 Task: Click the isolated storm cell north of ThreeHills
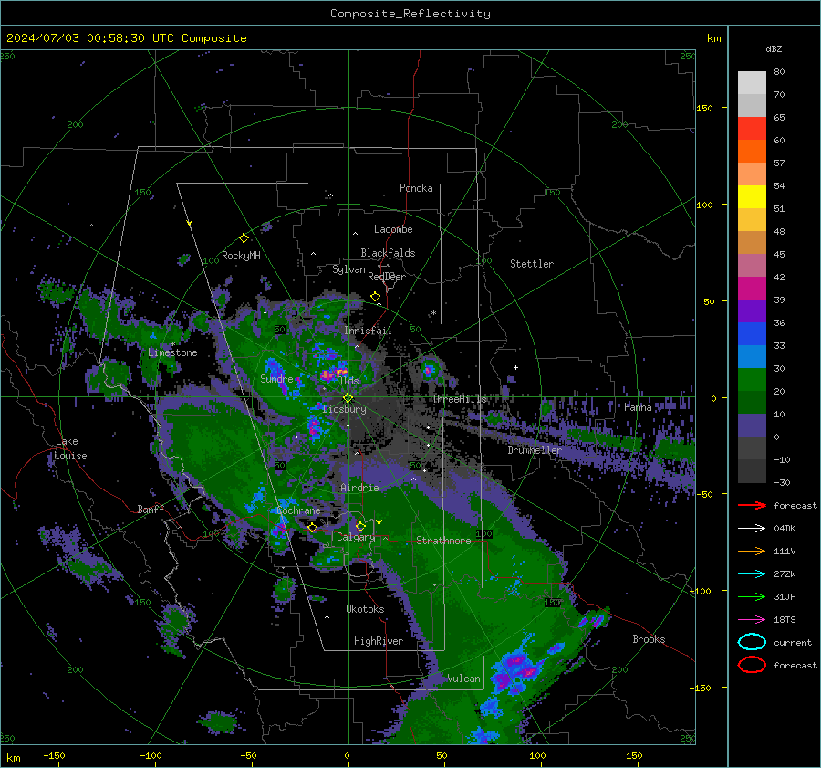(x=429, y=369)
